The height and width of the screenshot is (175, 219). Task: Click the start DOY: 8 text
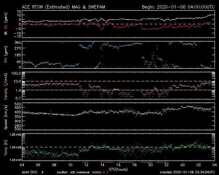click(x=33, y=172)
